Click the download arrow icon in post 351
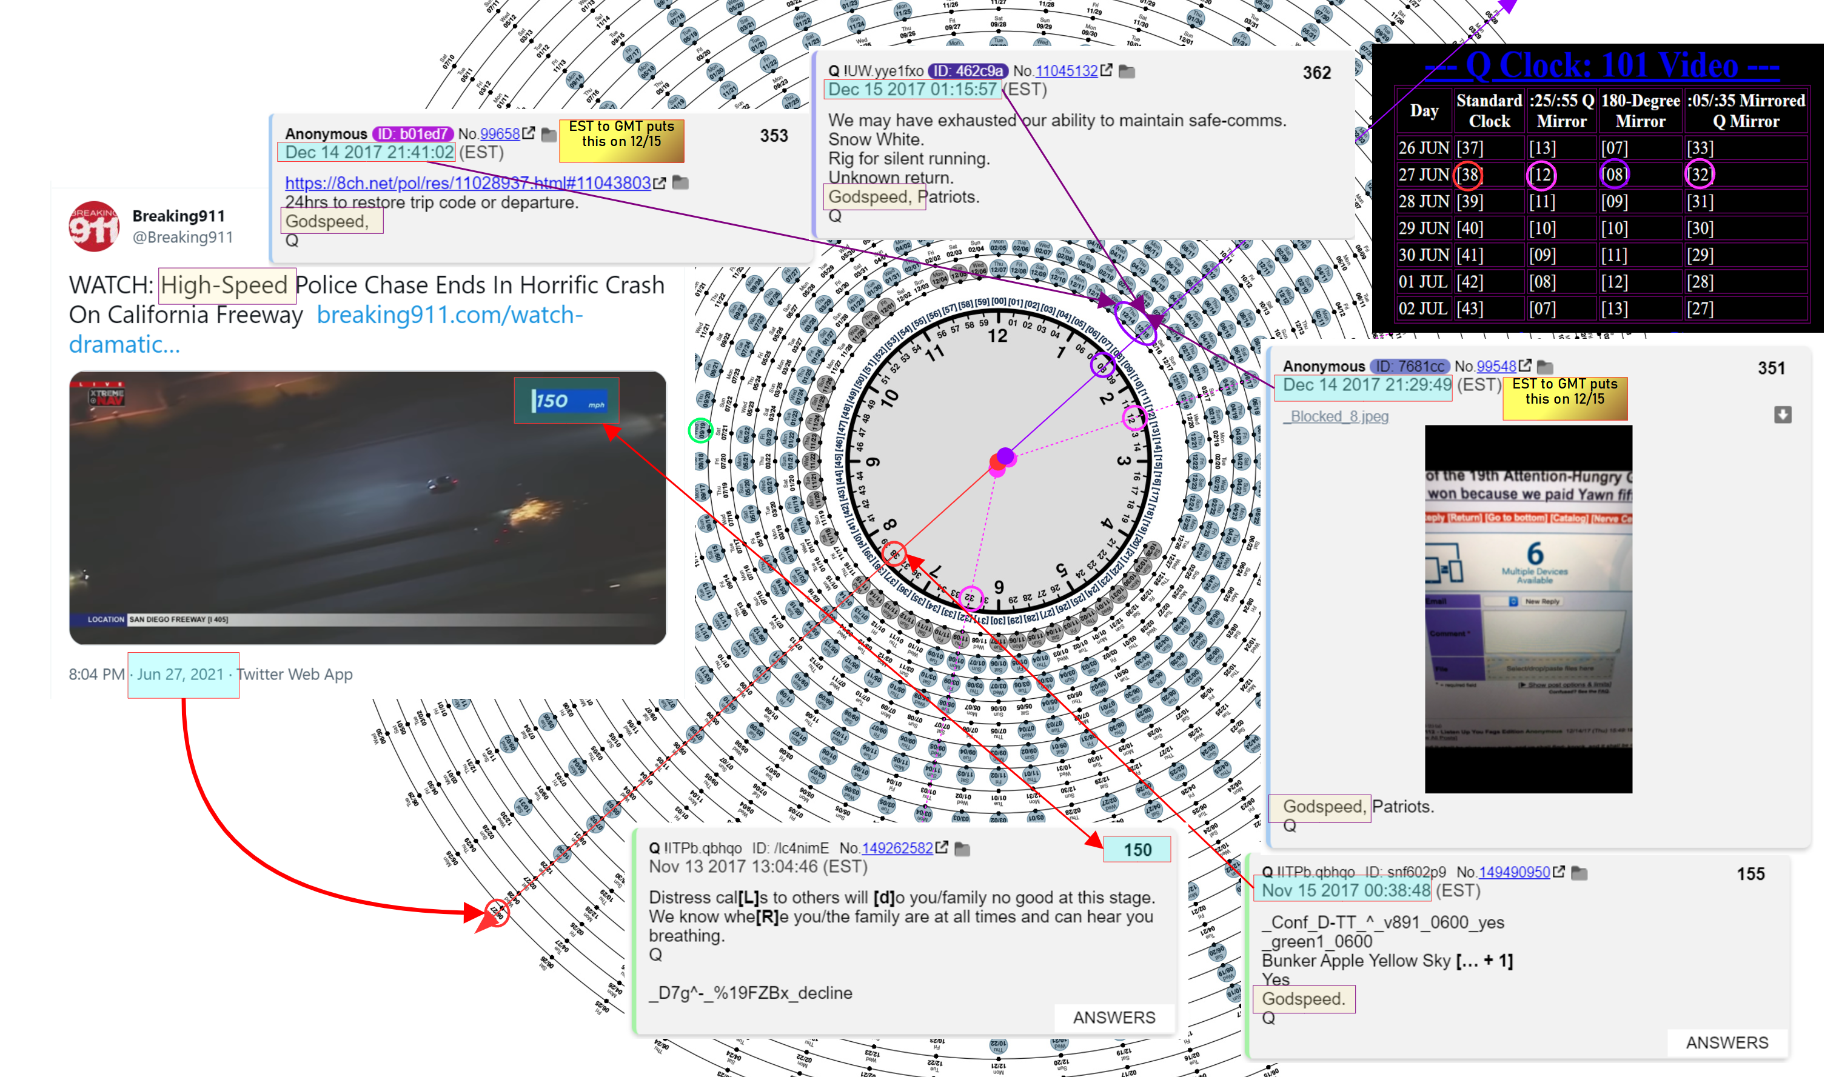 point(1782,415)
